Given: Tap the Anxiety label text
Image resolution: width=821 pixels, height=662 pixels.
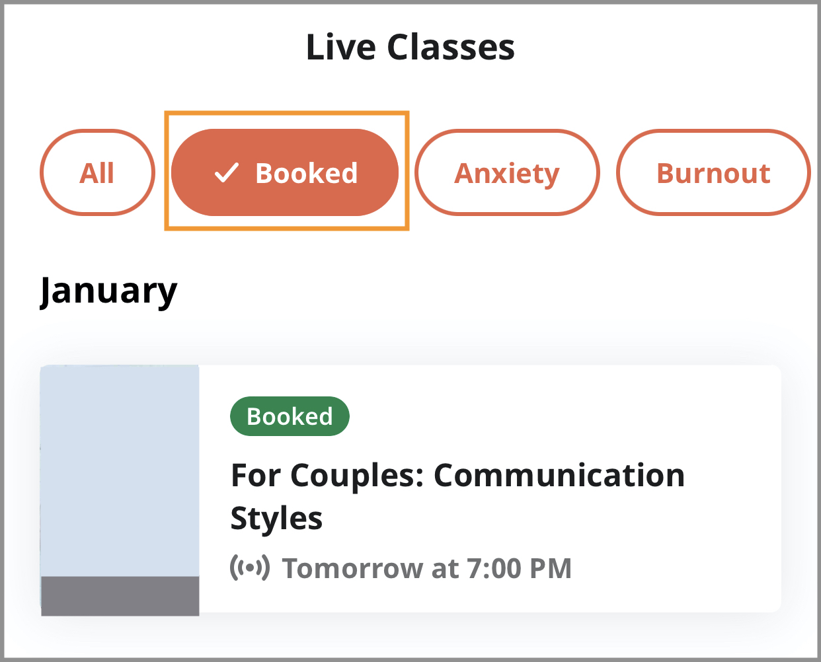Looking at the screenshot, I should [507, 173].
